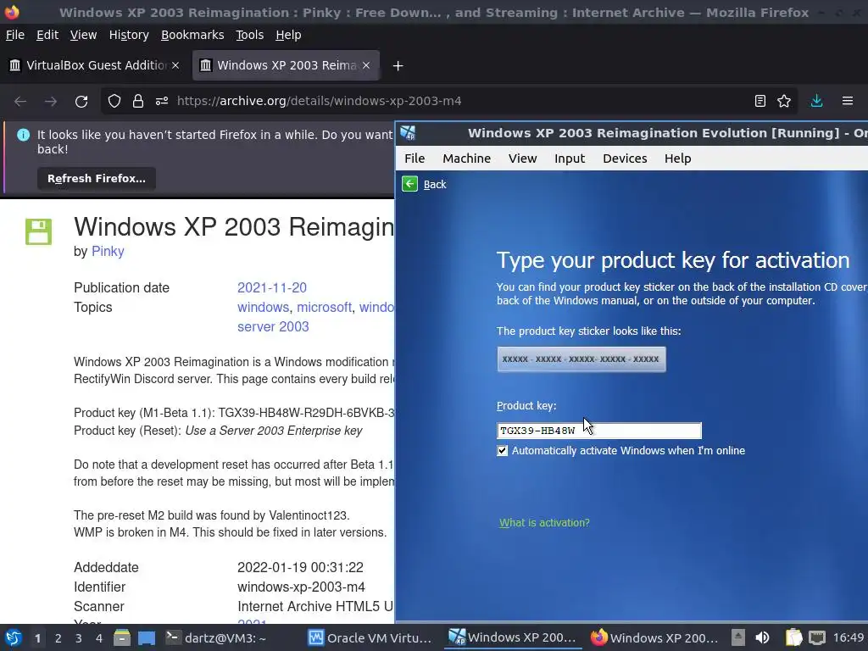Click the padlock site security icon
Viewport: 868px width, 651px height.
138,101
